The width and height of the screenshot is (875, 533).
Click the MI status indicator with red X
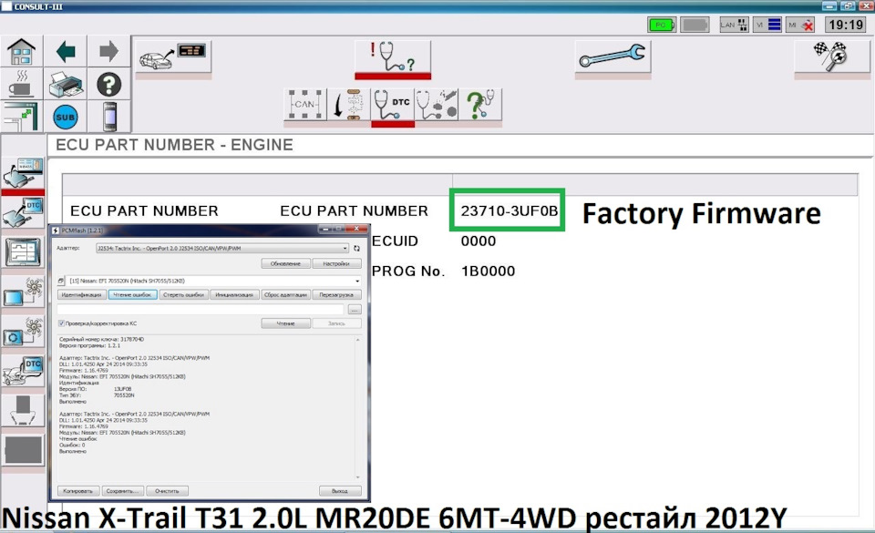click(800, 25)
